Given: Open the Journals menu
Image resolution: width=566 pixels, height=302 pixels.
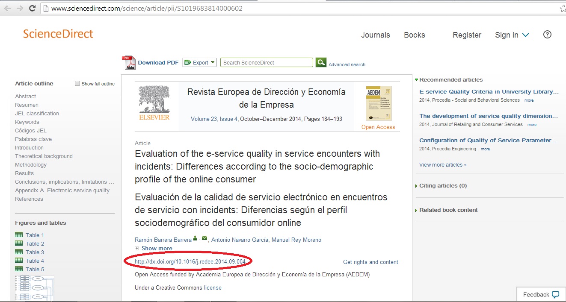Looking at the screenshot, I should tap(376, 35).
